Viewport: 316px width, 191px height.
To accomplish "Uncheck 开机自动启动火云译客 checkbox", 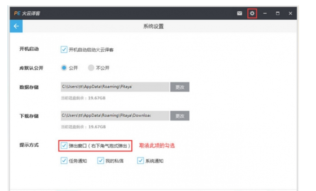I will point(64,49).
